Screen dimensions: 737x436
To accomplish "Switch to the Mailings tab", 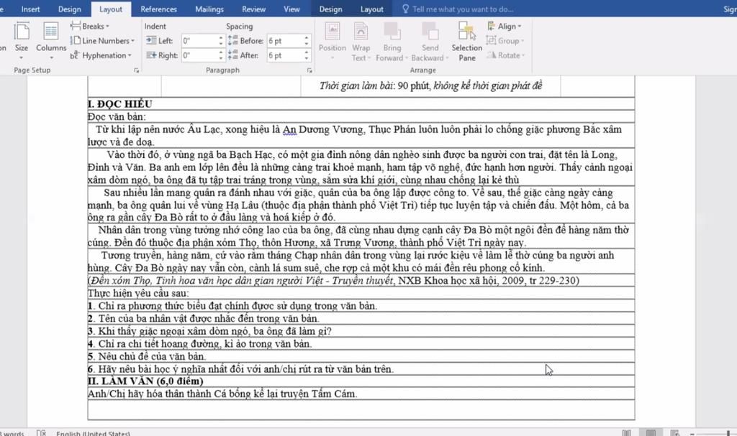I will pyautogui.click(x=209, y=9).
